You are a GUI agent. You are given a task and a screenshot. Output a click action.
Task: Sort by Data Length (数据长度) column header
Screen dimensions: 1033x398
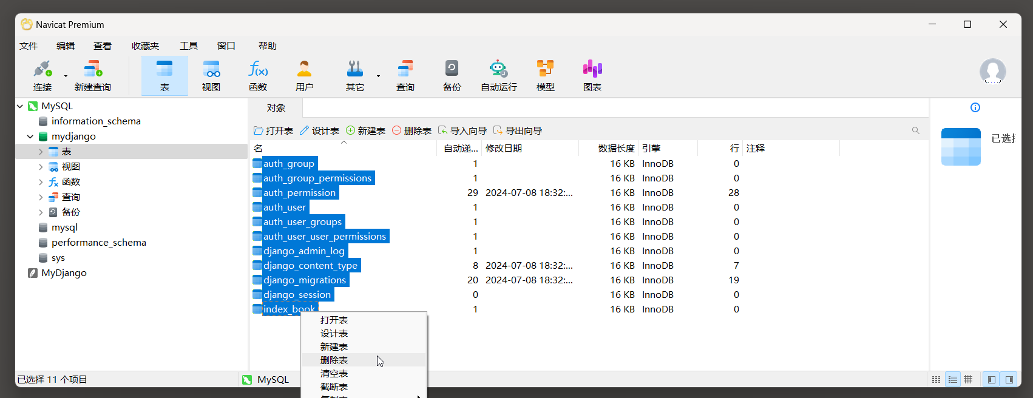coord(609,148)
